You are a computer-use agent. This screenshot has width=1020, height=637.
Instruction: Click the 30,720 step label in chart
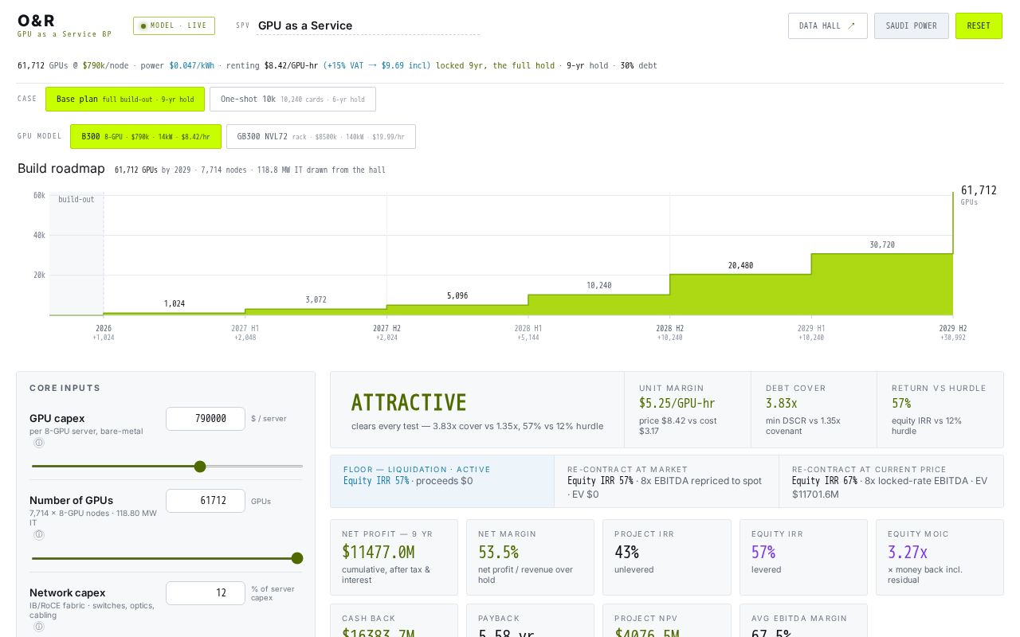coord(882,244)
